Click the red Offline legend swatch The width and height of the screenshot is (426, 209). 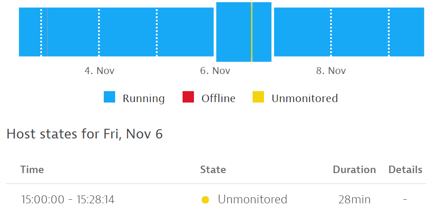pos(188,97)
